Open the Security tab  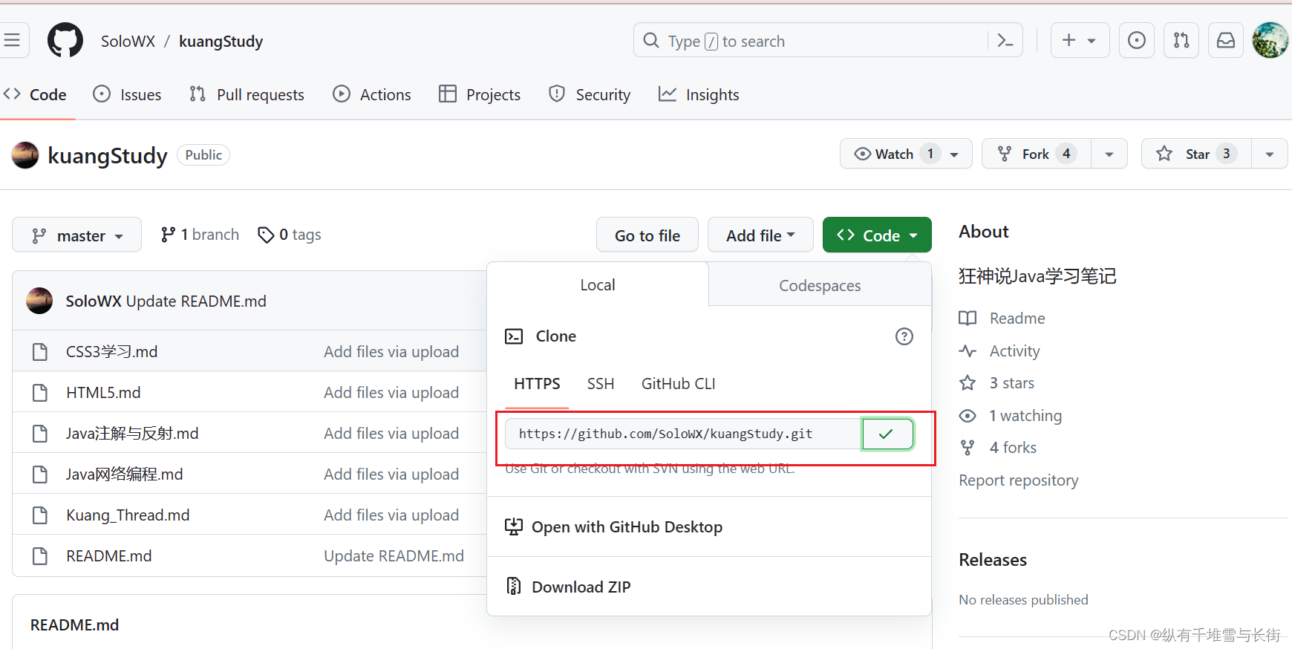590,95
